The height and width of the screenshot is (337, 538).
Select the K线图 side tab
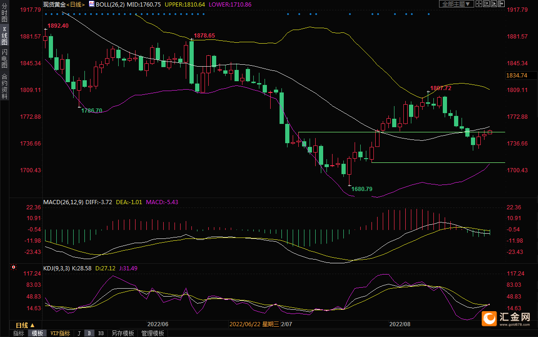pos(5,36)
